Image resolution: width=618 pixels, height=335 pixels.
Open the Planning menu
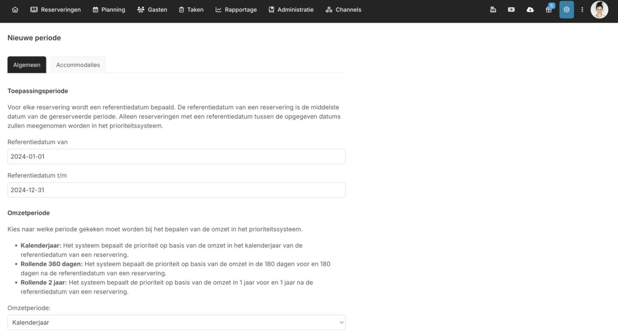click(109, 9)
